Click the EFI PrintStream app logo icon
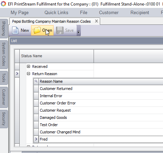Screen dimensions: 163x153 pyautogui.click(x=3, y=4)
